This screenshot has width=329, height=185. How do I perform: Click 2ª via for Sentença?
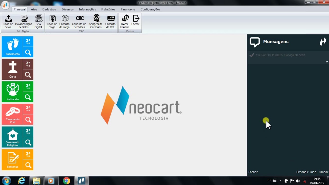(28, 154)
